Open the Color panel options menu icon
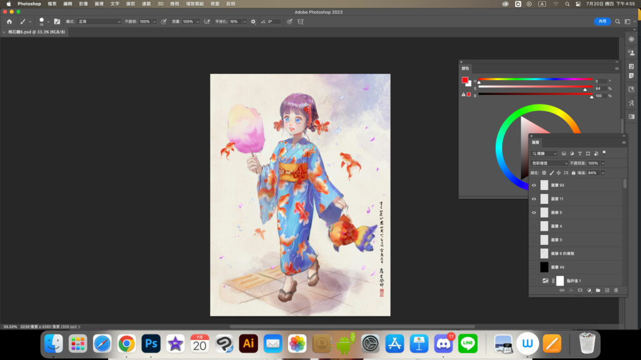 [x=617, y=68]
